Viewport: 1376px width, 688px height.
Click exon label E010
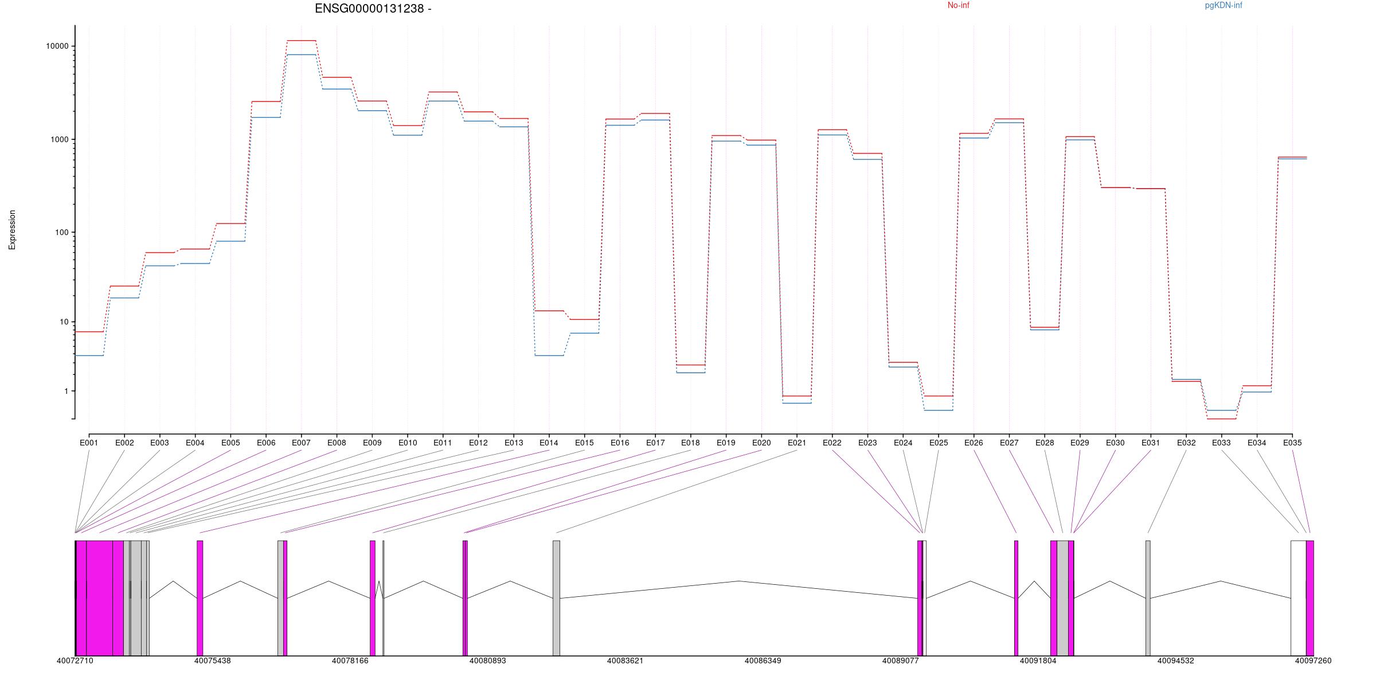tap(408, 443)
